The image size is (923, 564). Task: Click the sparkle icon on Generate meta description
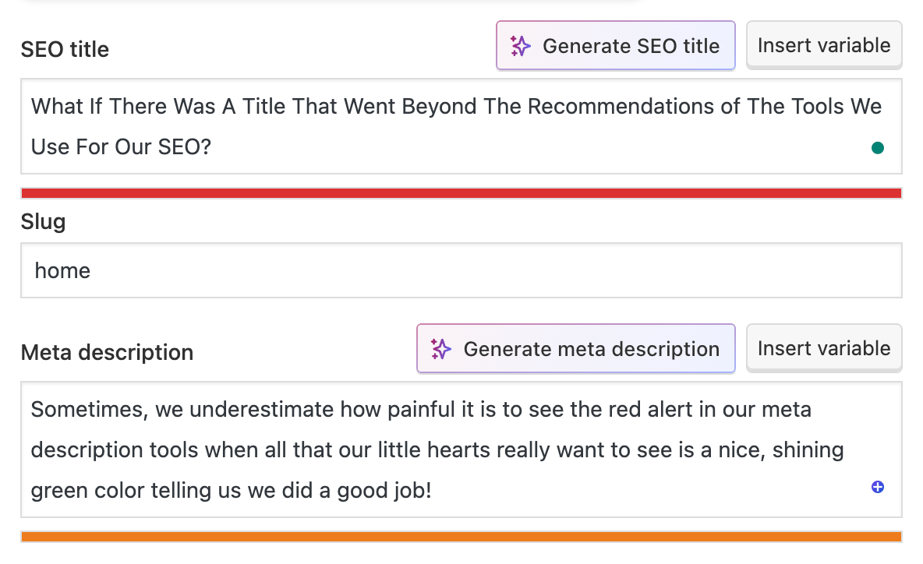[441, 349]
